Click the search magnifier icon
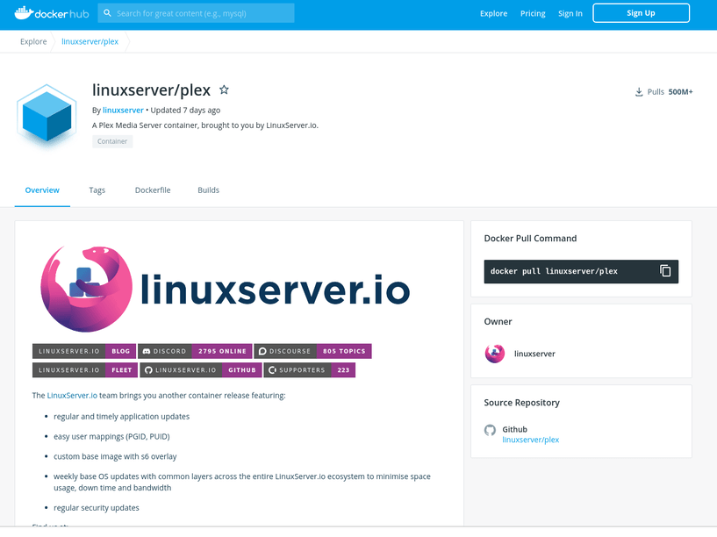This screenshot has height=537, width=717. coord(107,13)
